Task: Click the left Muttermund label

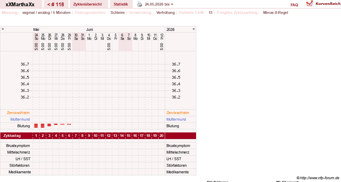Action: click(x=20, y=119)
